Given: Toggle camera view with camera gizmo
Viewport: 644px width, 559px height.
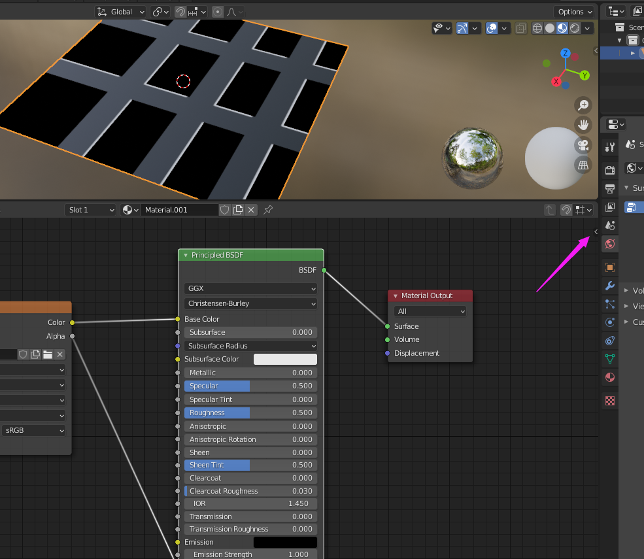Looking at the screenshot, I should click(x=583, y=145).
